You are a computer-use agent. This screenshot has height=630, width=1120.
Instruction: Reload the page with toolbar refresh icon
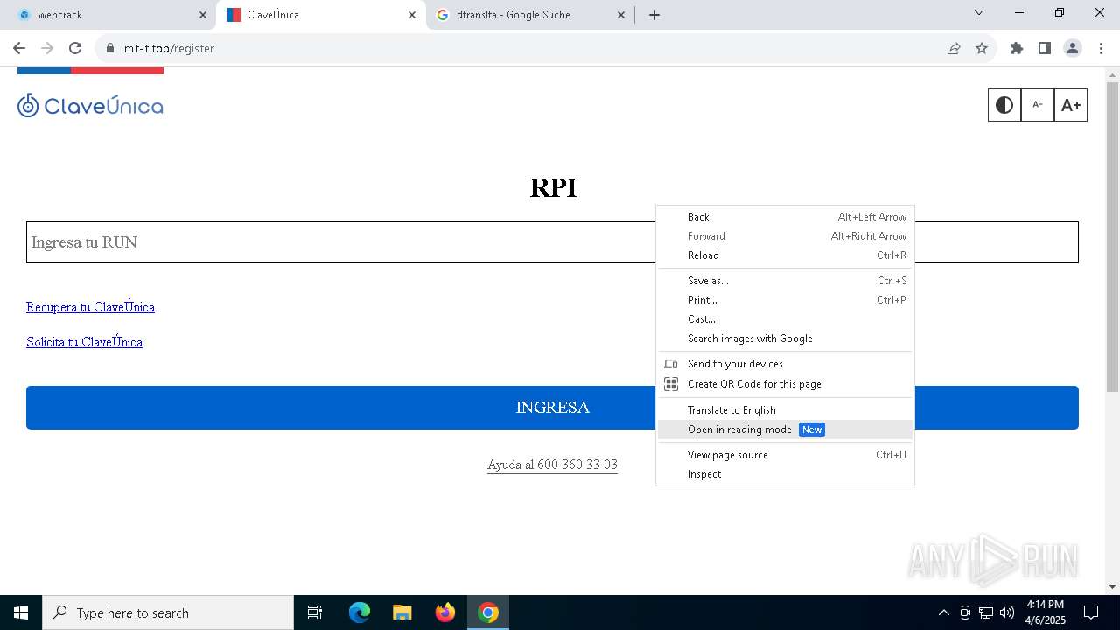coord(75,48)
